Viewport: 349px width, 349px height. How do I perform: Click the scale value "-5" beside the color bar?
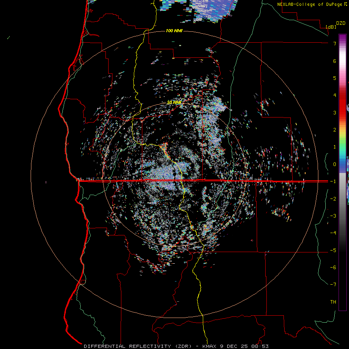(333, 251)
